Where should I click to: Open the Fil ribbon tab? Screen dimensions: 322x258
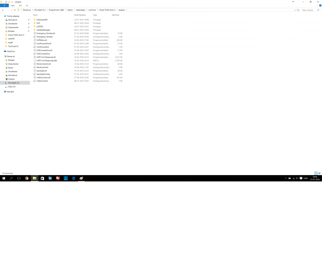pyautogui.click(x=4, y=5)
